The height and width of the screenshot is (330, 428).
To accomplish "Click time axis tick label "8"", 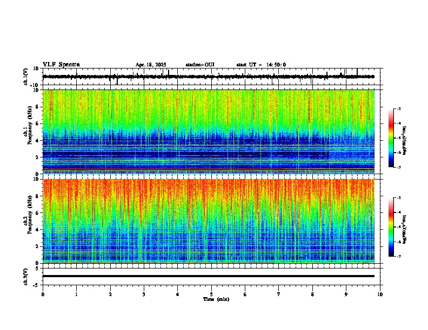I will pyautogui.click(x=312, y=294).
